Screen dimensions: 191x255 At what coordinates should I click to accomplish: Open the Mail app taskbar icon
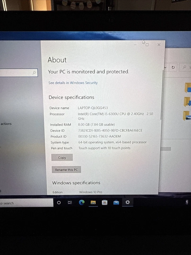click(116, 202)
